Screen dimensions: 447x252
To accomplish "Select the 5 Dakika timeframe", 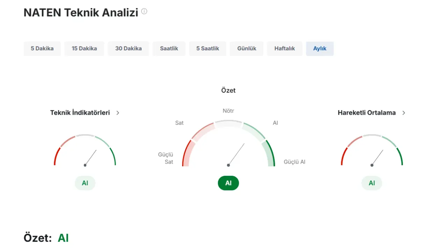I will pos(42,49).
